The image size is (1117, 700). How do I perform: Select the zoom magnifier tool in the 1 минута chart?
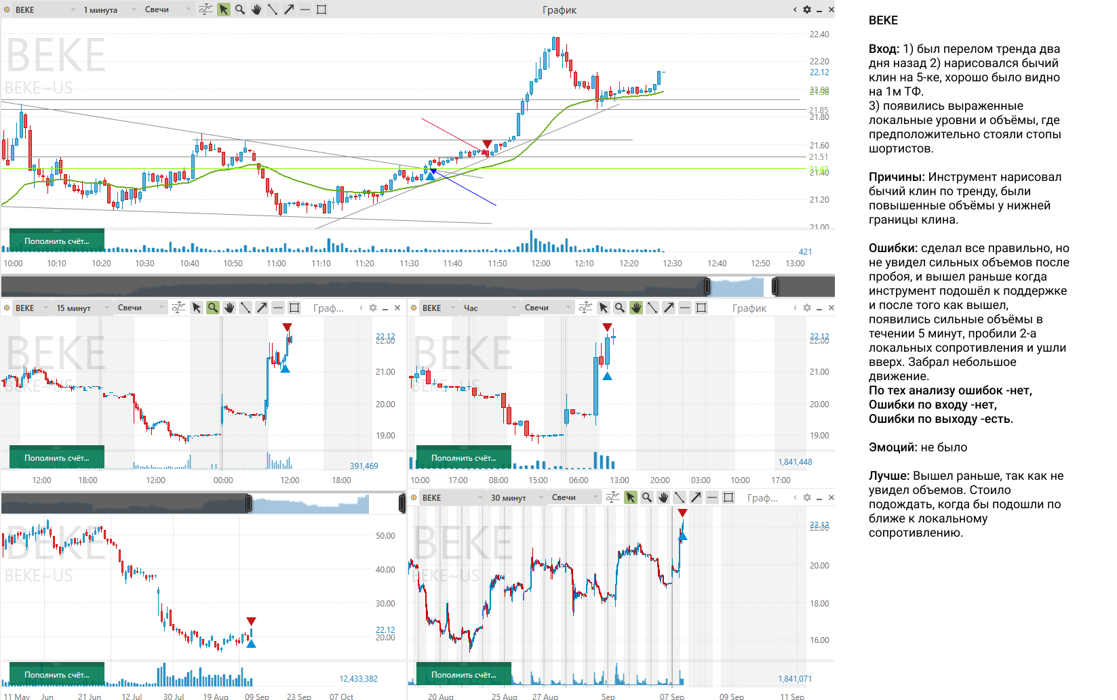[x=239, y=9]
